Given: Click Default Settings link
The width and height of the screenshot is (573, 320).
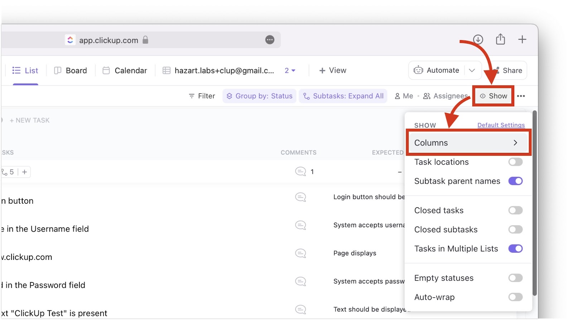Looking at the screenshot, I should tap(501, 125).
